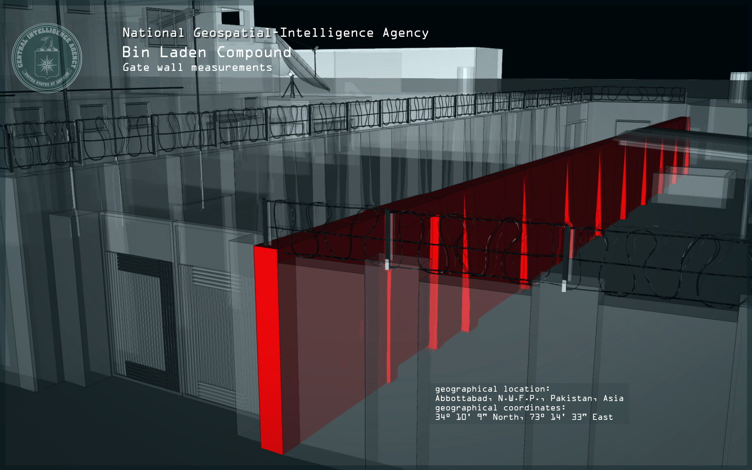Click the 'Bin Laden Compound' title
This screenshot has width=752, height=470.
coord(207,52)
